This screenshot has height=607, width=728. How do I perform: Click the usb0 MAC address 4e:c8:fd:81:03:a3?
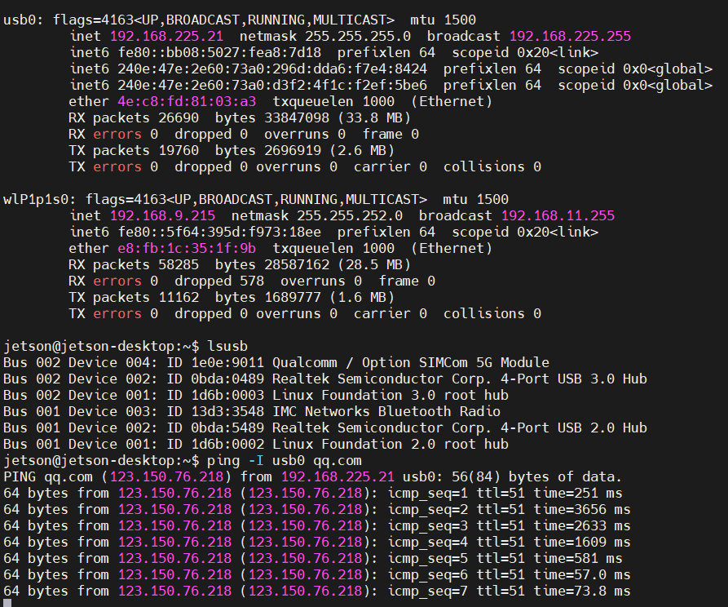187,101
